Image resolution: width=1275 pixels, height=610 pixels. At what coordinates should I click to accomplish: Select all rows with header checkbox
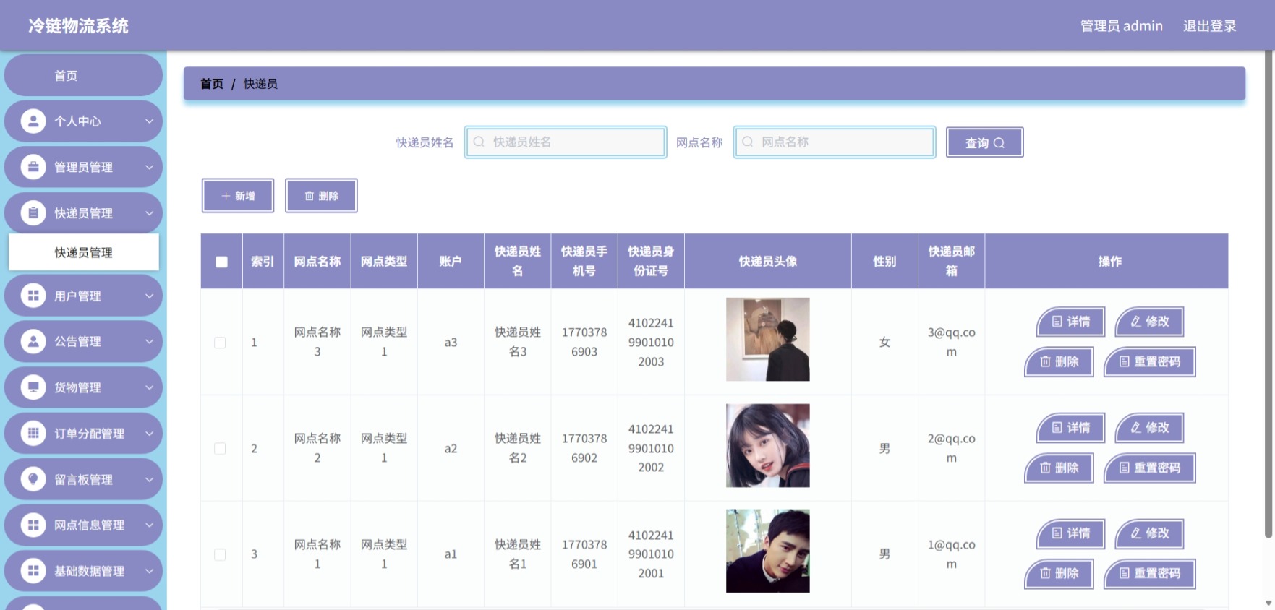221,262
